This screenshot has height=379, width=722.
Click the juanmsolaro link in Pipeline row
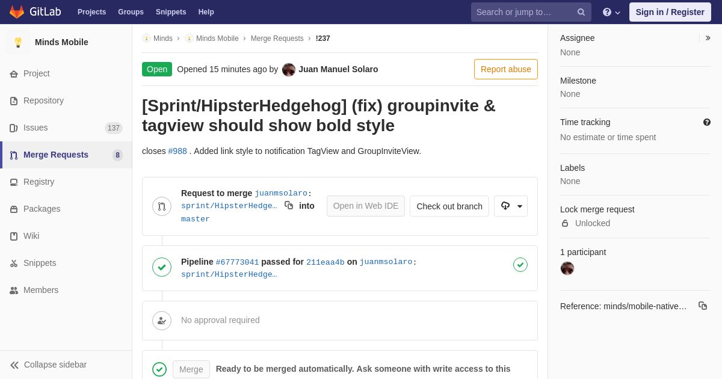tap(386, 262)
